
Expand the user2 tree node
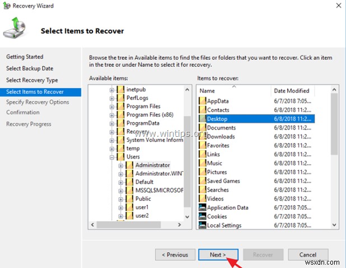point(121,216)
